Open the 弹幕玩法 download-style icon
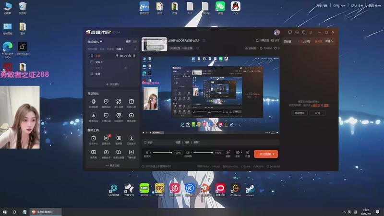 coord(94,116)
